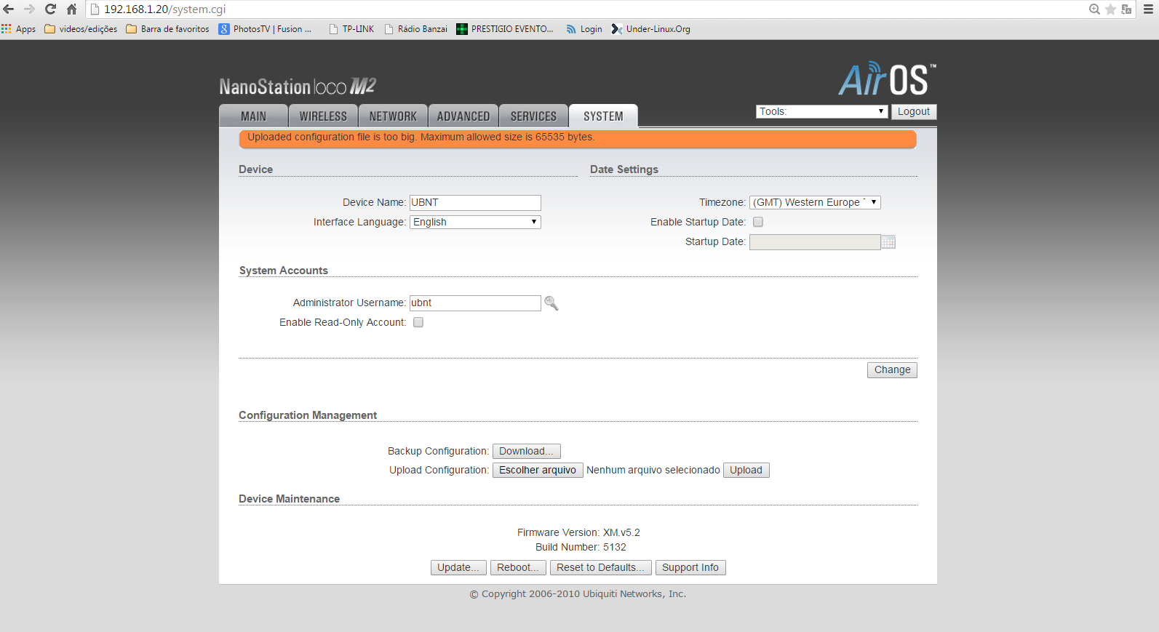Viewport: 1159px width, 632px height.
Task: Click the Administrator Username field
Action: tap(475, 303)
